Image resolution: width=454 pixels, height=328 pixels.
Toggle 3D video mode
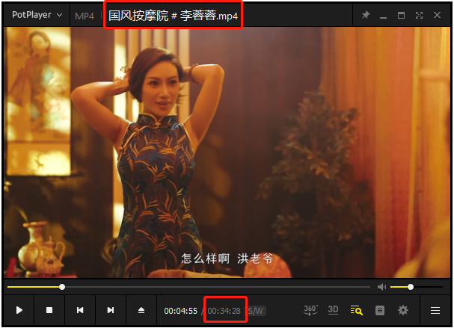point(334,309)
